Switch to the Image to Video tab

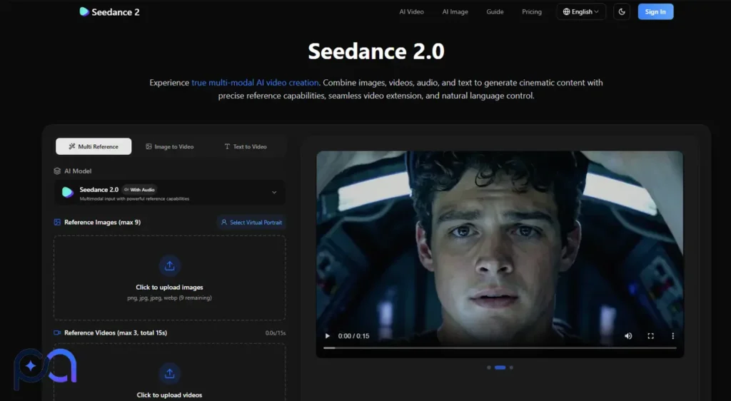(x=169, y=146)
